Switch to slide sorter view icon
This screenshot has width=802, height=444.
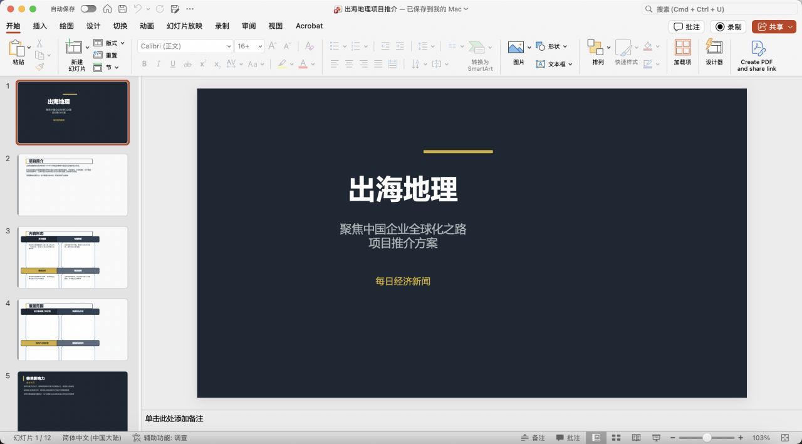coord(616,438)
